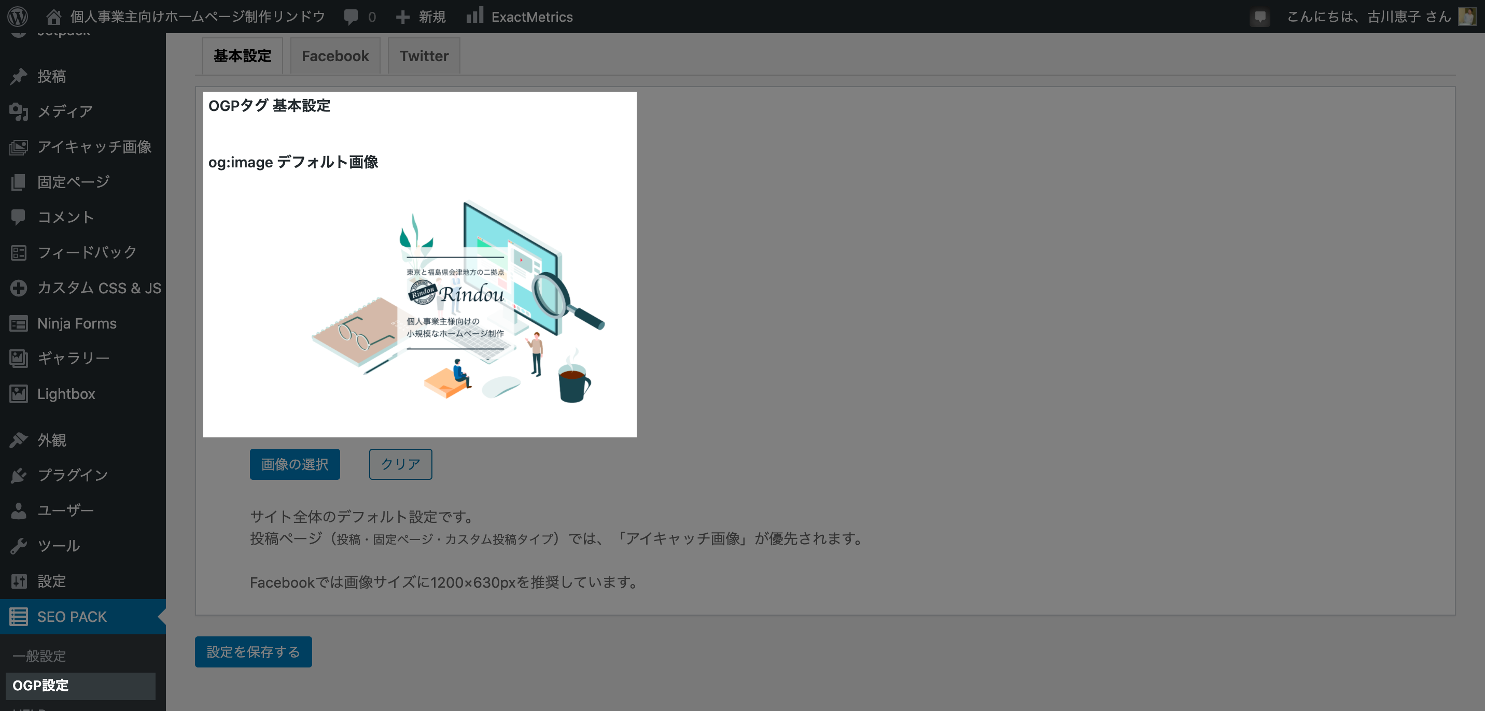Click the pin icon for 投稿

[x=19, y=76]
